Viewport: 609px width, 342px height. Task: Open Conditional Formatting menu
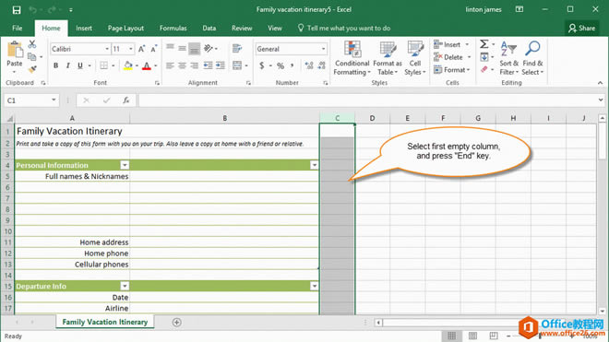(x=352, y=58)
